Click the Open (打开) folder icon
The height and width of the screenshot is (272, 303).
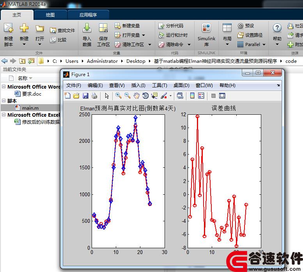point(40,28)
